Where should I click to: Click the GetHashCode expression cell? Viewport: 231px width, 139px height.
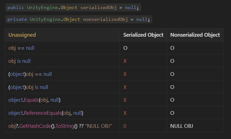pyautogui.click(x=60, y=126)
